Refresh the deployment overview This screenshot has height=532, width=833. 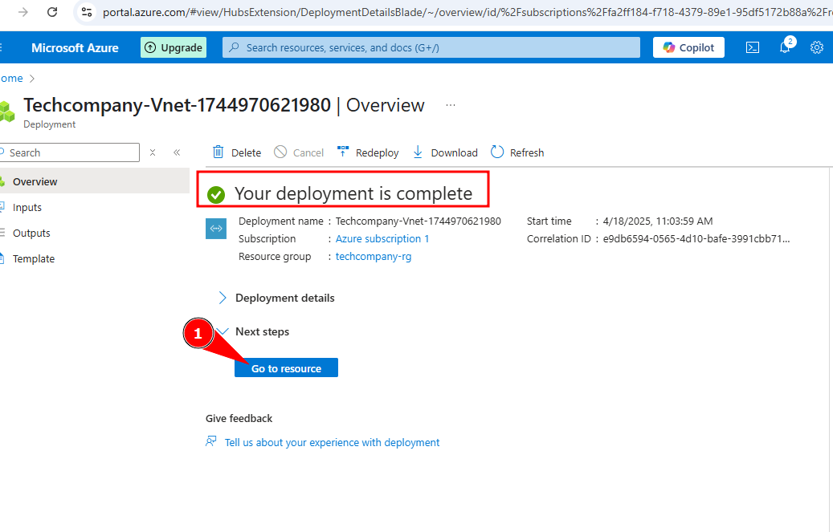tap(517, 152)
